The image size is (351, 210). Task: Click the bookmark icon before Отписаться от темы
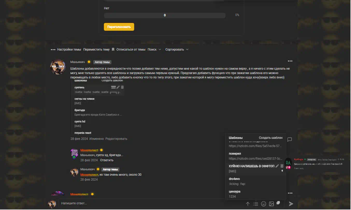113,50
